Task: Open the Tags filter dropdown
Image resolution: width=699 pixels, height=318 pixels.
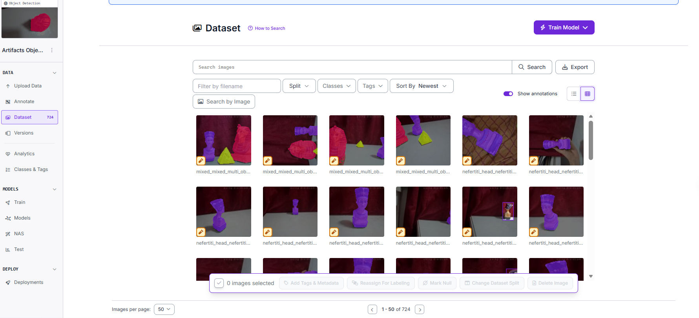Action: point(373,86)
